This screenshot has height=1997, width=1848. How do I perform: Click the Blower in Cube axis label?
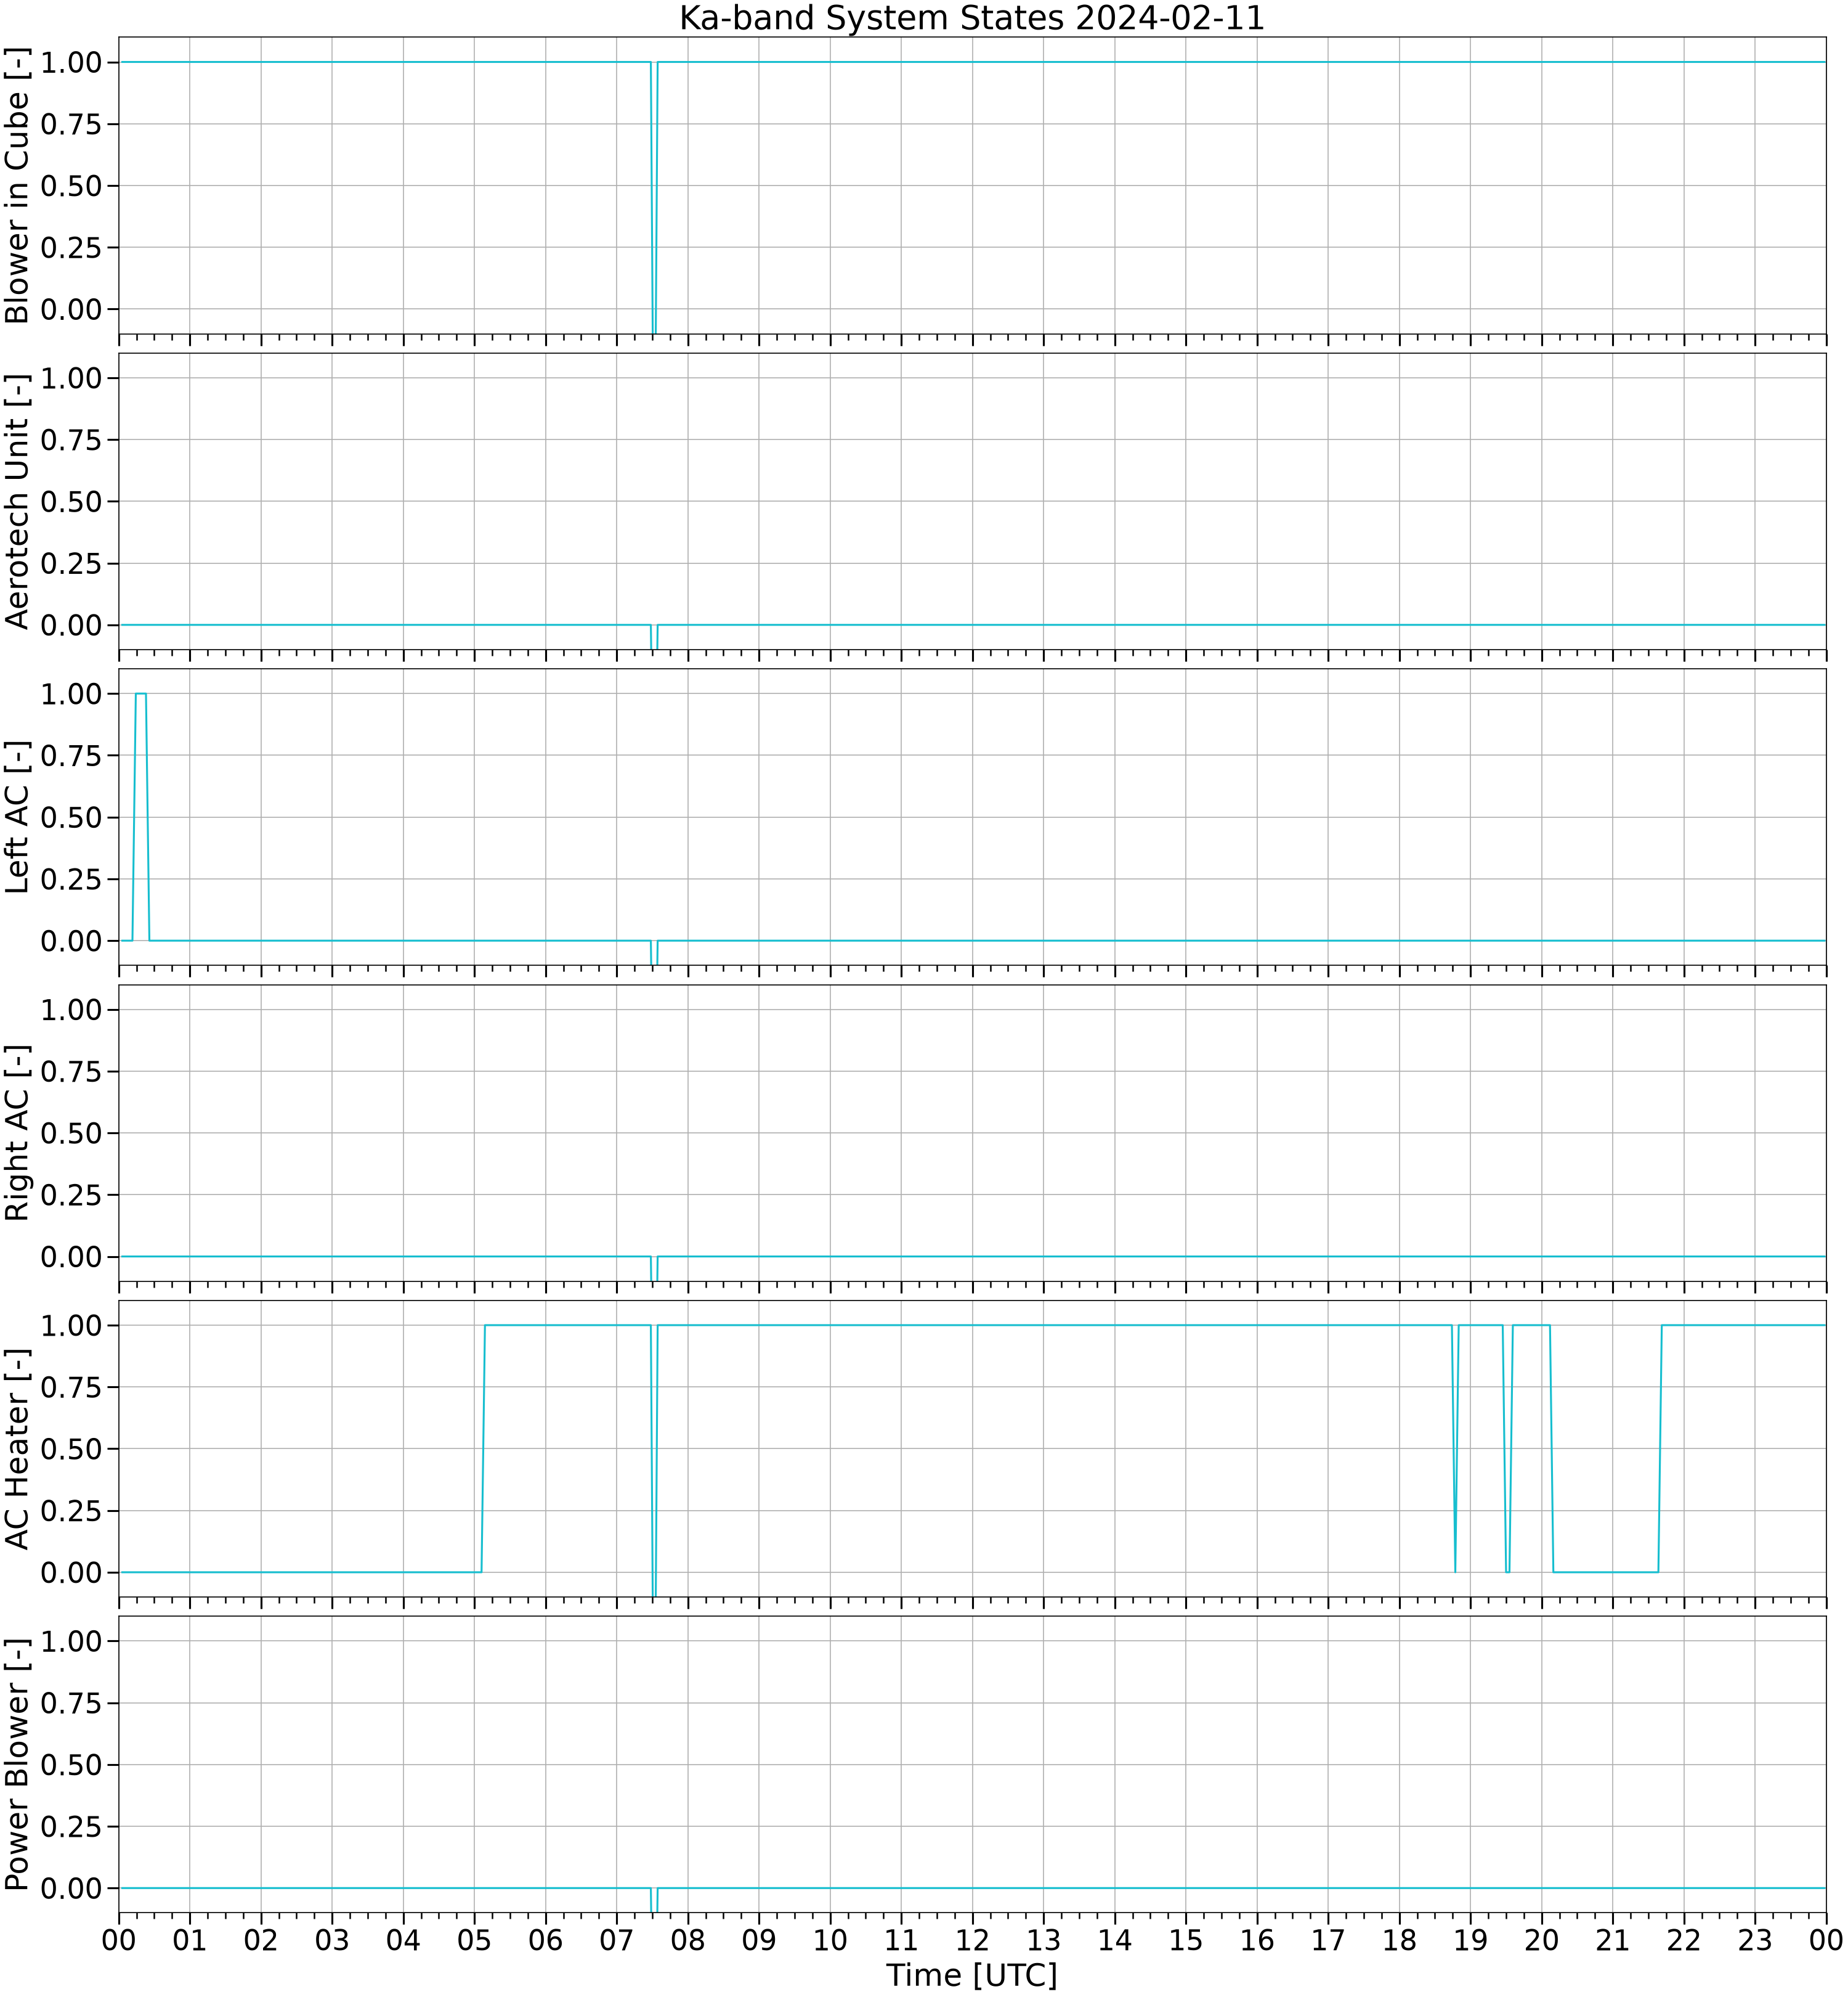pos(17,185)
